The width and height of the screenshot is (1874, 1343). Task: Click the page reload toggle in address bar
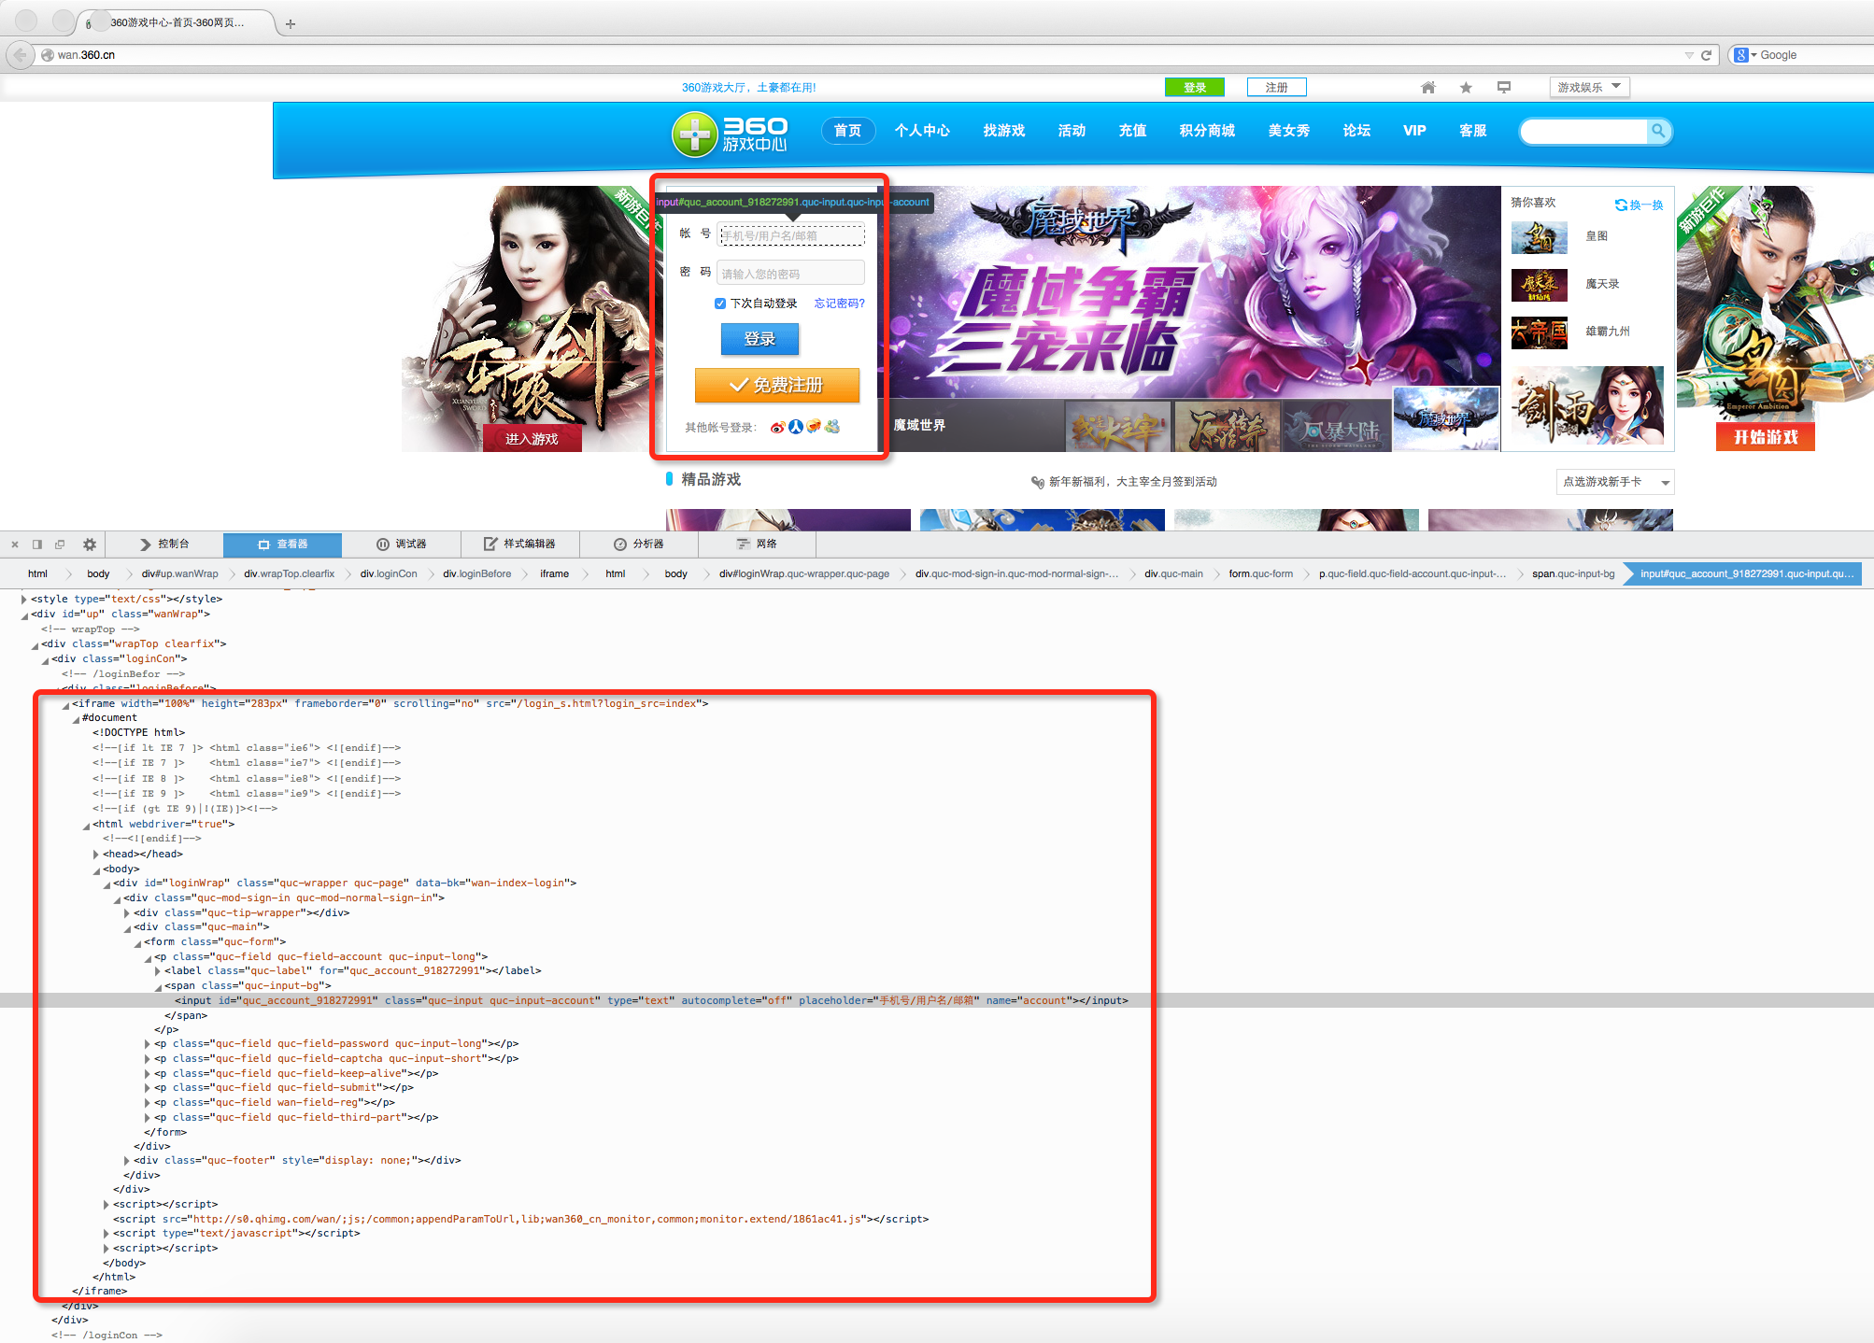tap(1706, 54)
